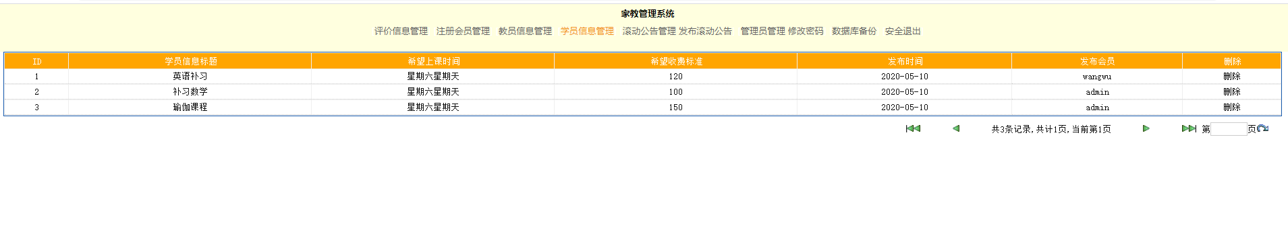Screen dimensions: 1288x248
Task: Delete the 英语补习 record
Action: click(1232, 76)
